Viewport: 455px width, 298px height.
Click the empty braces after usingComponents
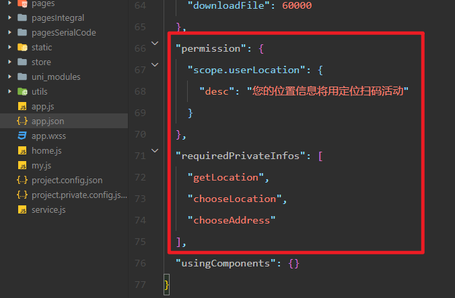293,264
